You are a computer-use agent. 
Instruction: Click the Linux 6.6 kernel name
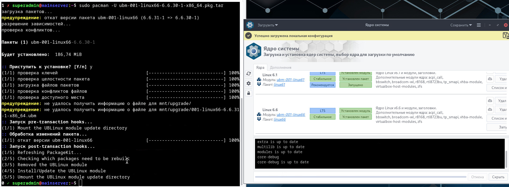[x=270, y=110]
